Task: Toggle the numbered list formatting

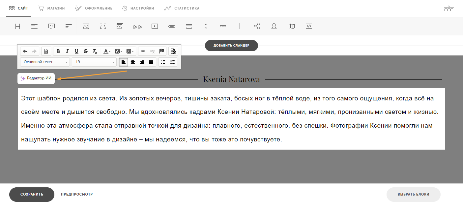Action: click(x=163, y=62)
